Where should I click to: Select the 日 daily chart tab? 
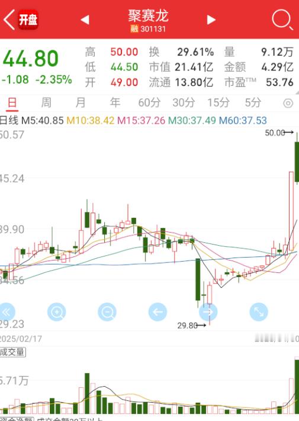click(x=12, y=103)
